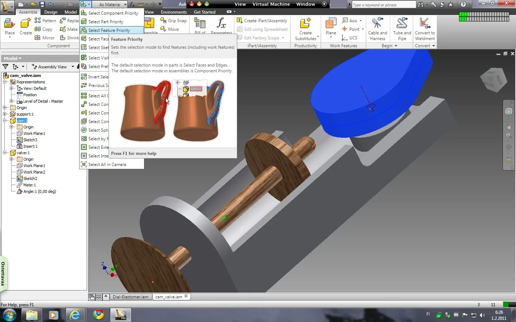Expand the Level of Detail : Master node
This screenshot has width=516, height=322.
[11, 101]
